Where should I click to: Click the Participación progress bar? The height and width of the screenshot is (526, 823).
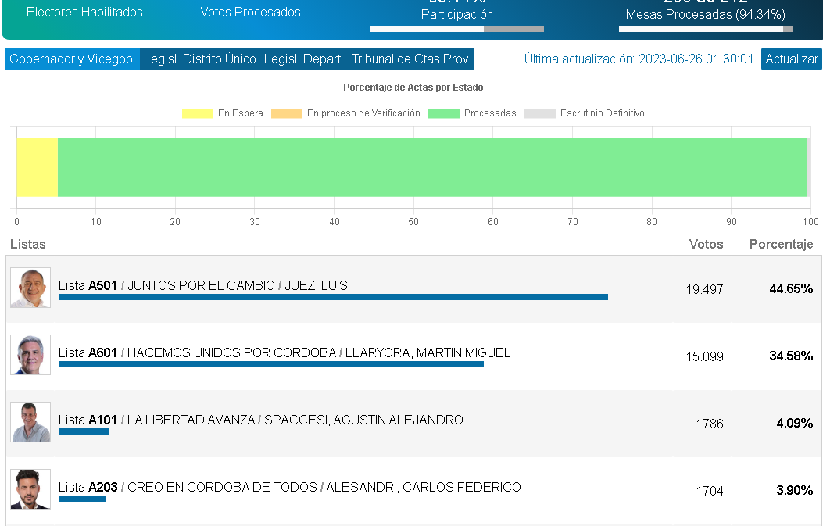(x=456, y=29)
